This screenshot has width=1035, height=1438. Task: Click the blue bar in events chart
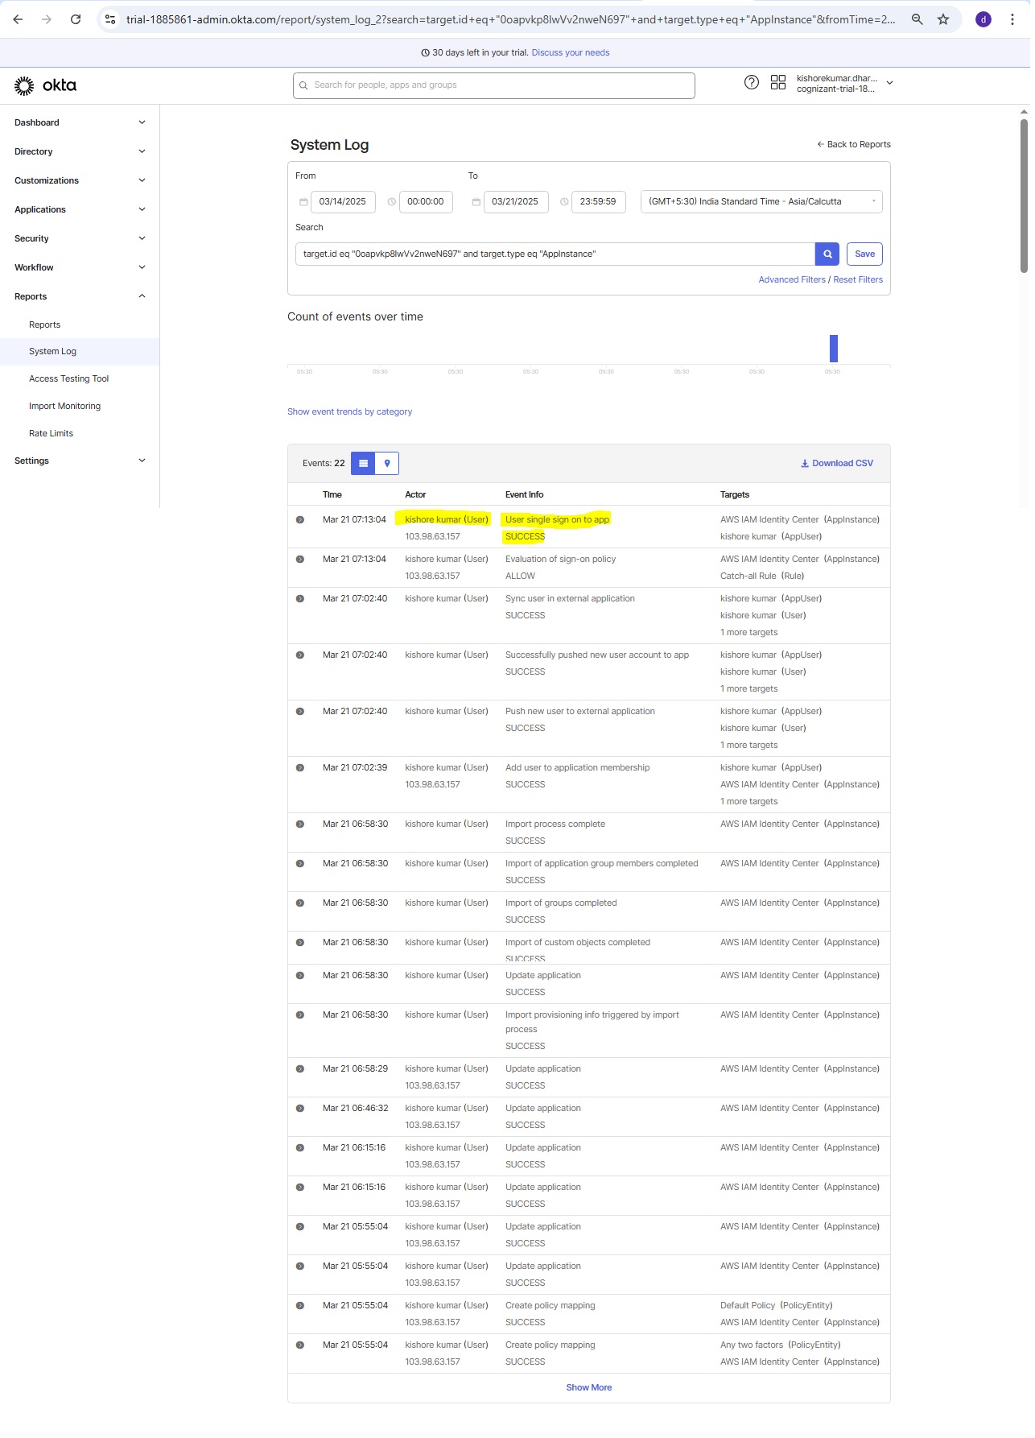tap(834, 349)
